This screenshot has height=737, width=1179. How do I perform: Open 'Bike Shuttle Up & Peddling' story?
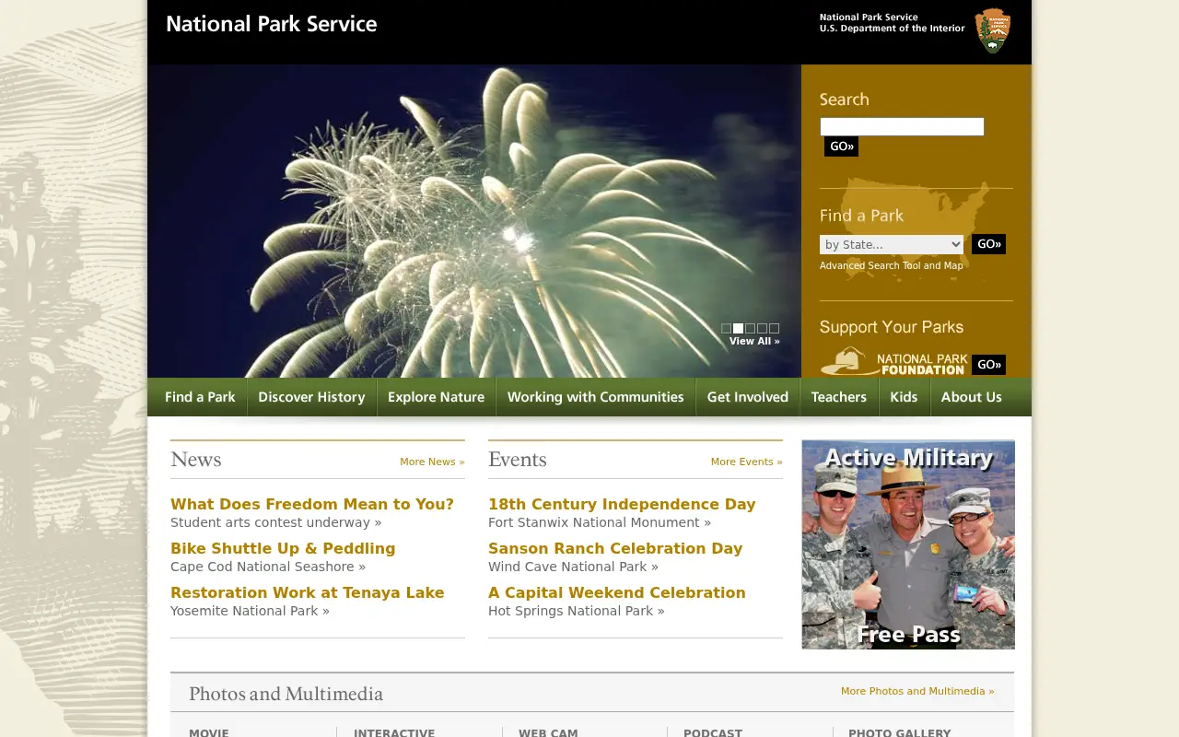click(283, 548)
